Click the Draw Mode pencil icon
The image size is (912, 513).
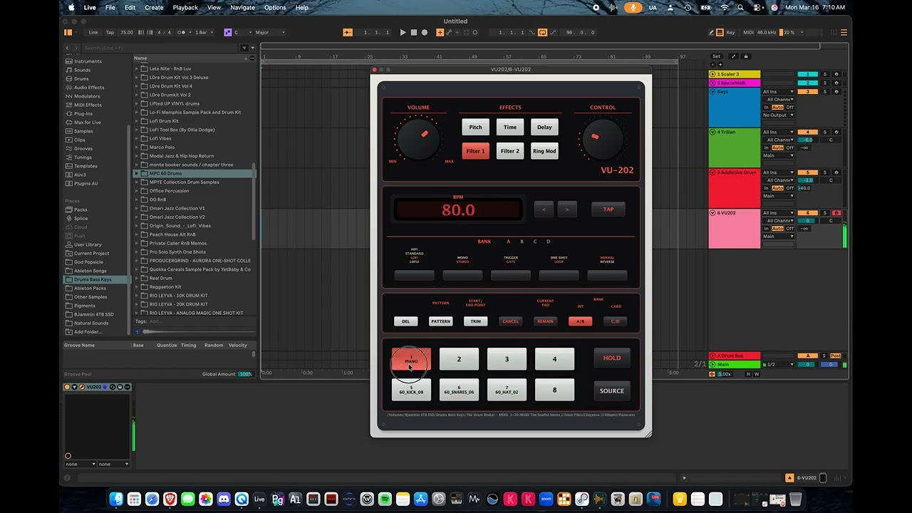(711, 32)
